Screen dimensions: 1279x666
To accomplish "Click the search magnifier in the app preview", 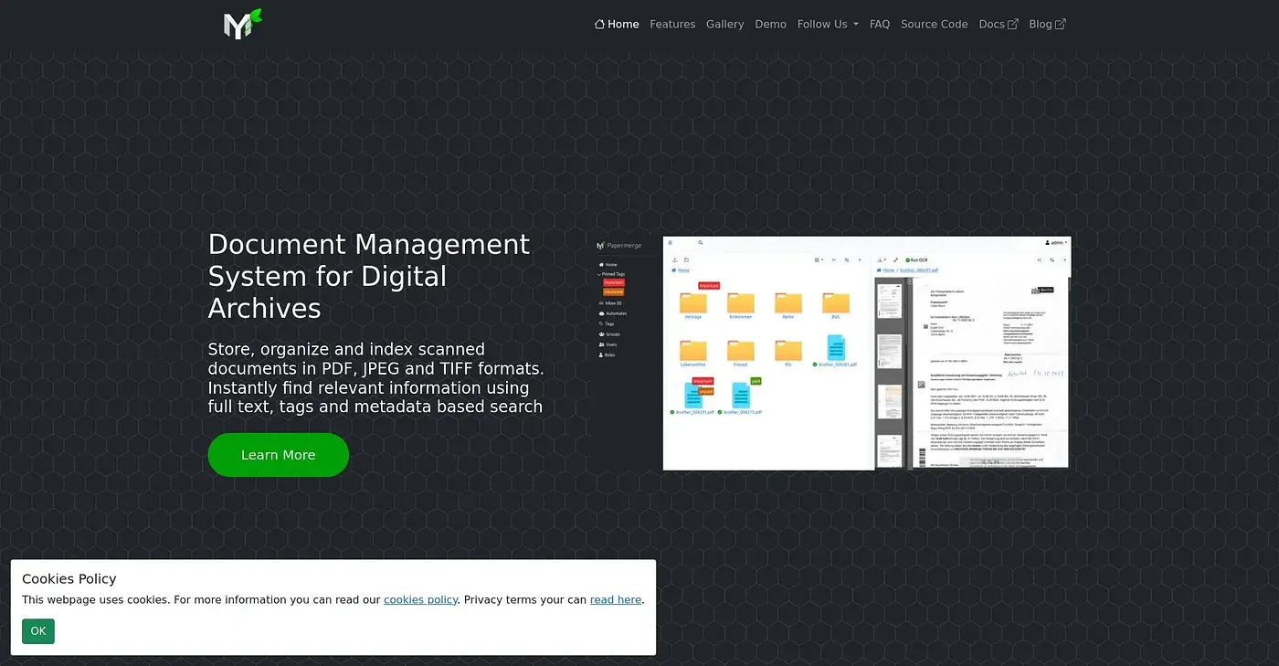I will (701, 243).
